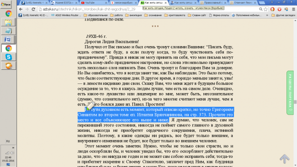The width and height of the screenshot is (297, 167).
Task: Switch to the Православный tab
Action: pyautogui.click(x=212, y=3)
